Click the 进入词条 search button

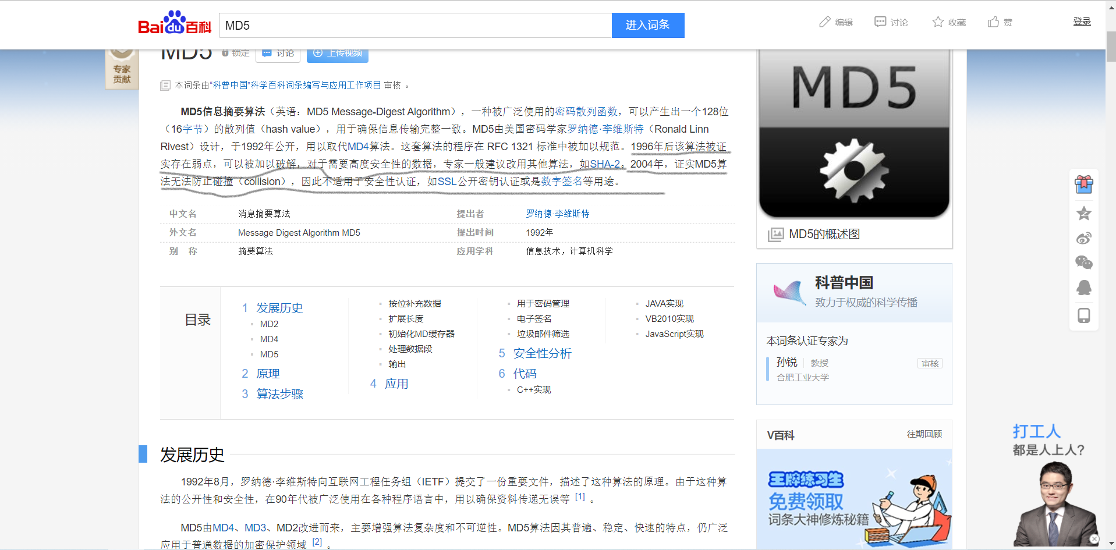pyautogui.click(x=648, y=25)
